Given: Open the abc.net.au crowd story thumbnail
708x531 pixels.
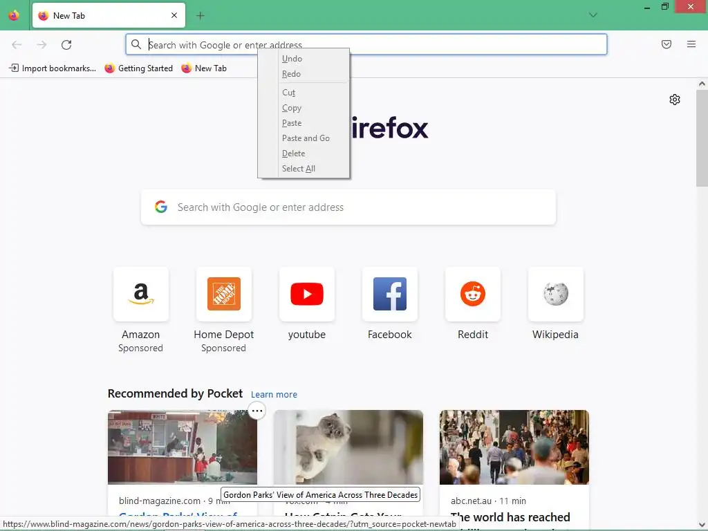Looking at the screenshot, I should [x=514, y=447].
